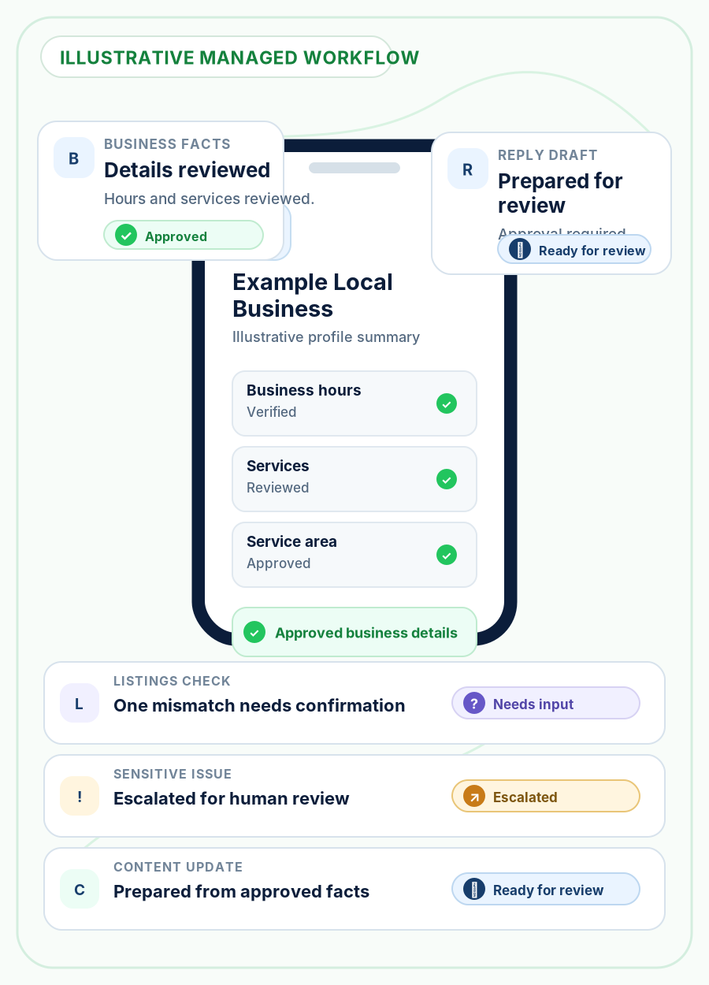709x985 pixels.
Task: Click the 'SENSITIVE ISSUE' label
Action: point(173,774)
